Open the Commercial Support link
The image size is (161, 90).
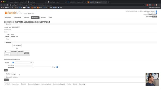(59, 84)
